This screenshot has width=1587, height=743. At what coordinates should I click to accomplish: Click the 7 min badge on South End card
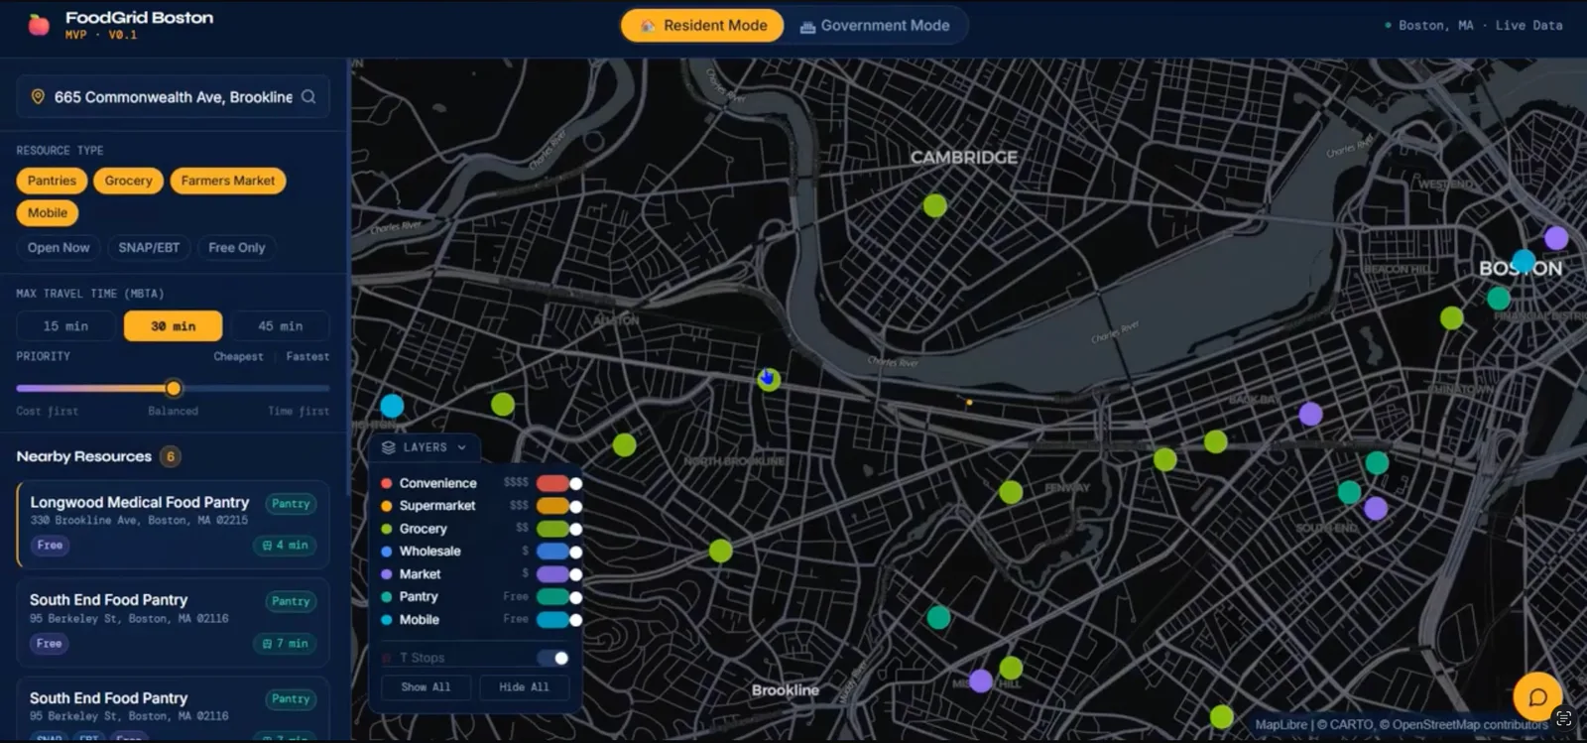point(285,644)
